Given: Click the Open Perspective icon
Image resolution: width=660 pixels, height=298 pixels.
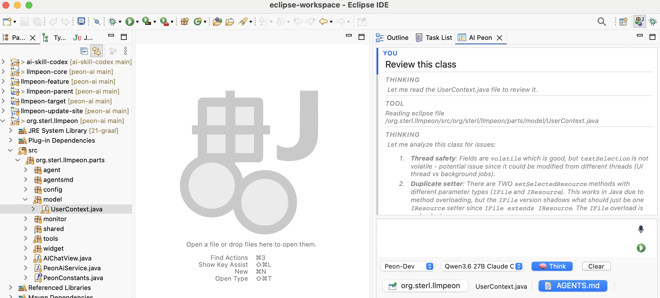Looking at the screenshot, I should point(624,21).
